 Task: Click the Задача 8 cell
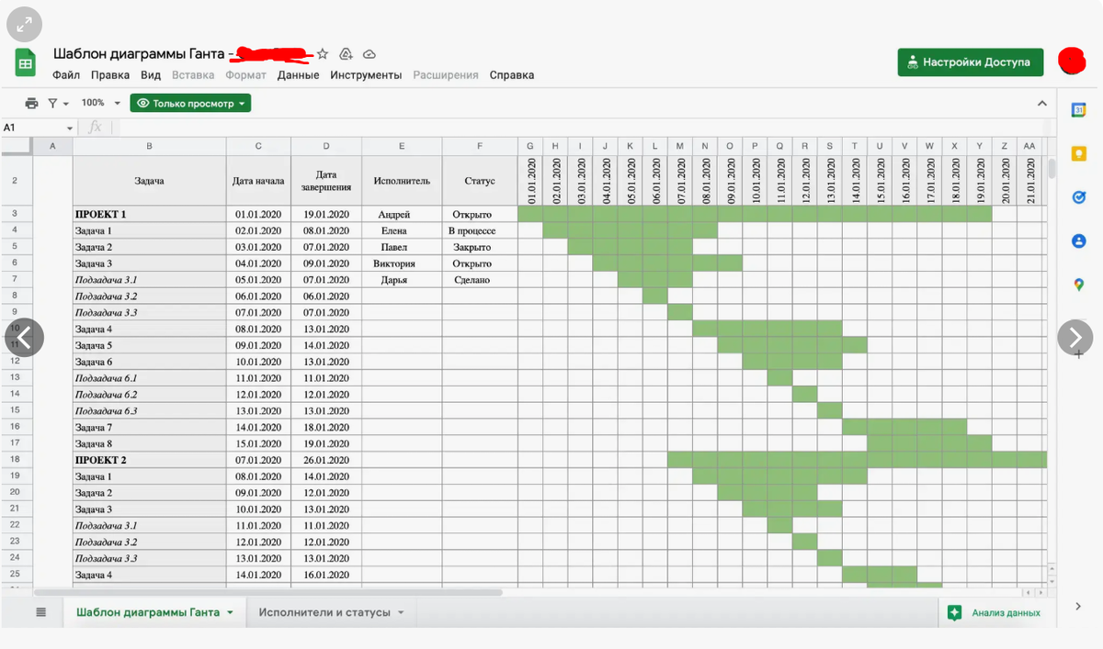150,443
